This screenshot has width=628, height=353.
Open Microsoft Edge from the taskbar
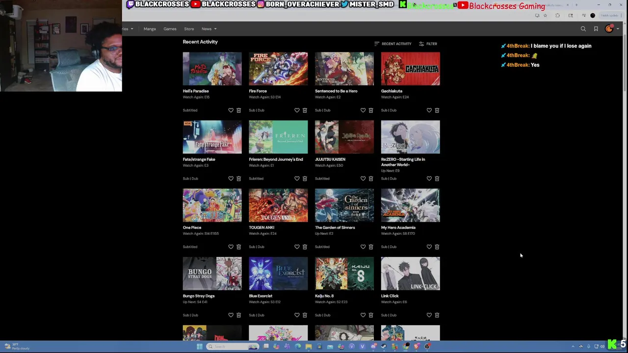click(298, 347)
